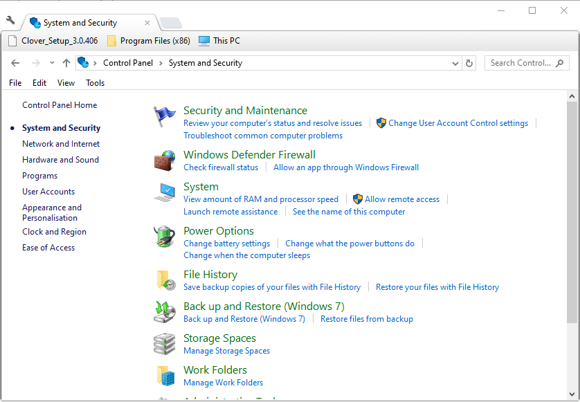
Task: Click the Security and Maintenance flag icon
Action: (164, 116)
